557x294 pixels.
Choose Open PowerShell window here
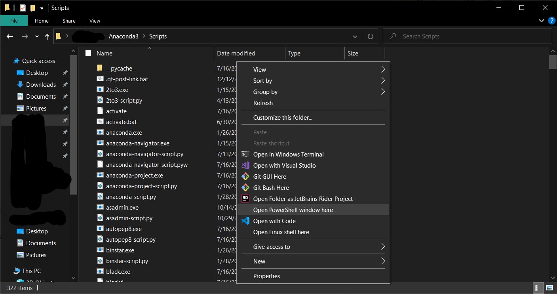pyautogui.click(x=293, y=210)
